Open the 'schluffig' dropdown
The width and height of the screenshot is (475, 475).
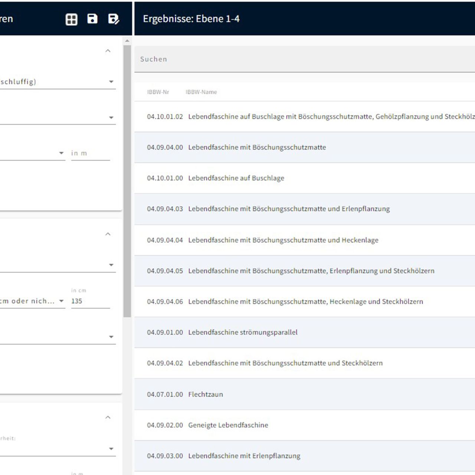point(111,82)
